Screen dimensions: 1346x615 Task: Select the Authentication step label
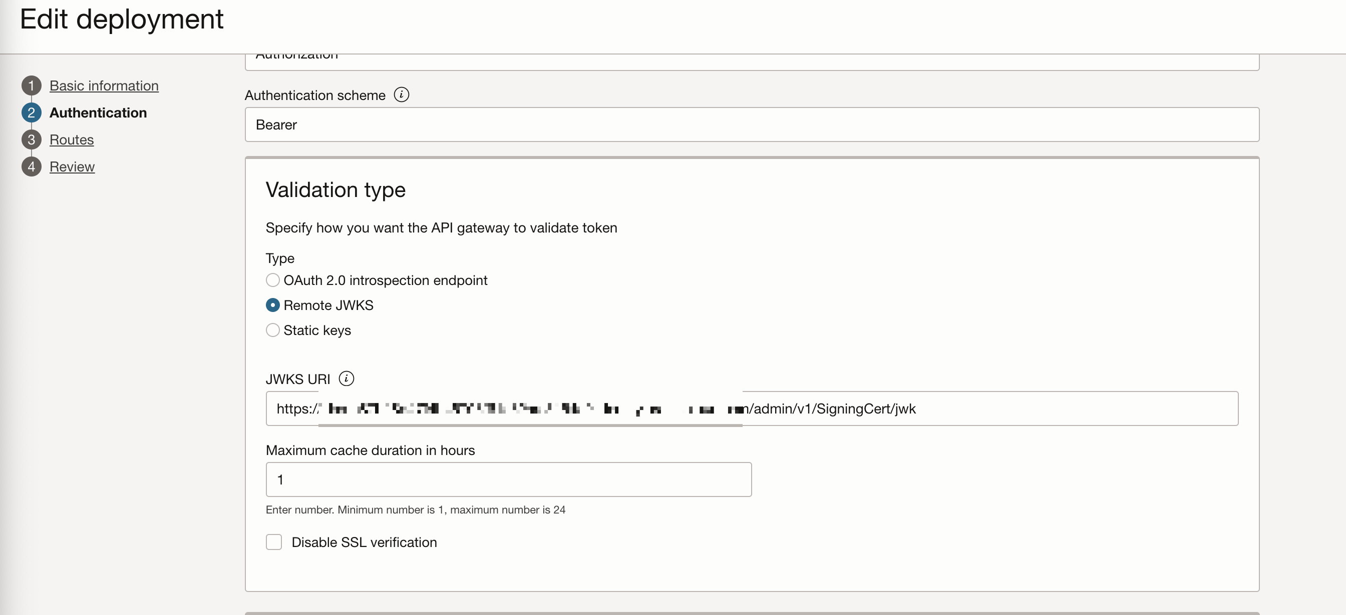pos(98,112)
